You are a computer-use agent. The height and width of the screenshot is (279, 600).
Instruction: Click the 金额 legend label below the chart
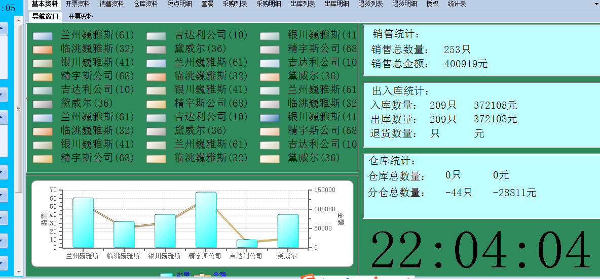219,275
